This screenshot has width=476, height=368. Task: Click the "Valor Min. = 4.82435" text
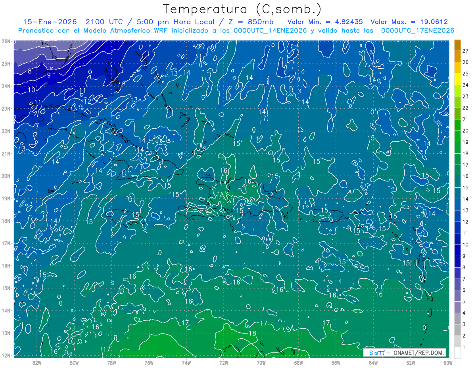click(325, 22)
